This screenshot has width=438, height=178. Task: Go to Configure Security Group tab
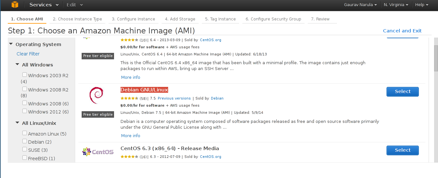tap(273, 19)
